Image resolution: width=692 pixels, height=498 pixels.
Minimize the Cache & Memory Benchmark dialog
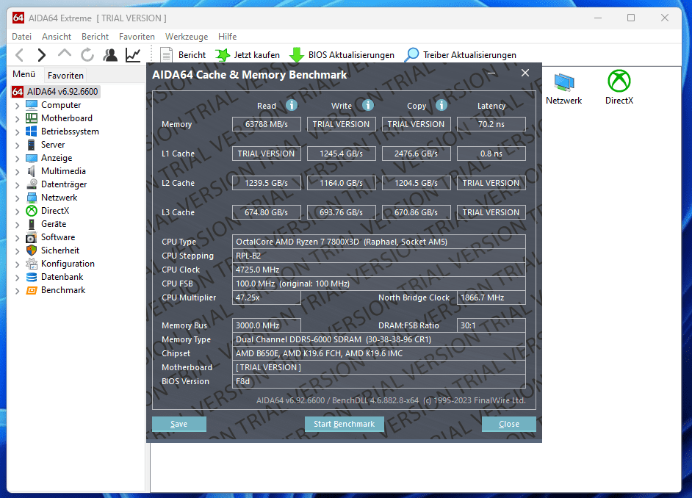[x=491, y=73]
